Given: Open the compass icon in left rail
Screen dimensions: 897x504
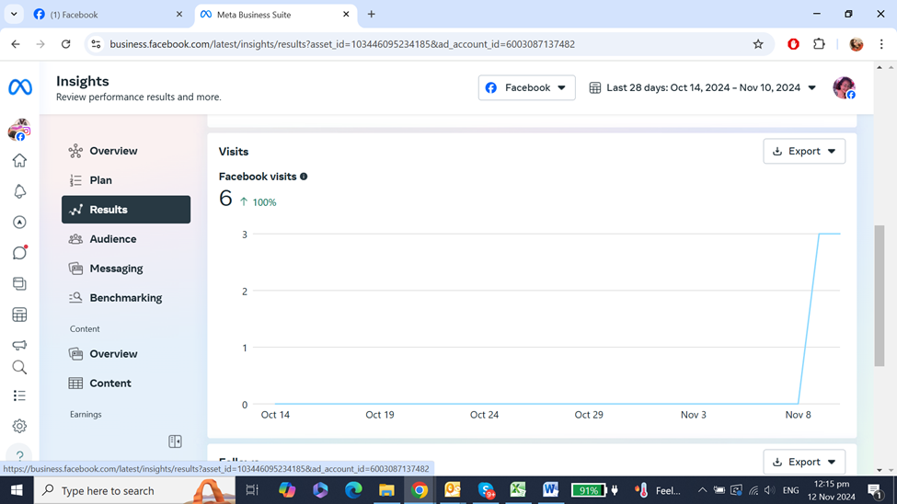Looking at the screenshot, I should click(19, 222).
